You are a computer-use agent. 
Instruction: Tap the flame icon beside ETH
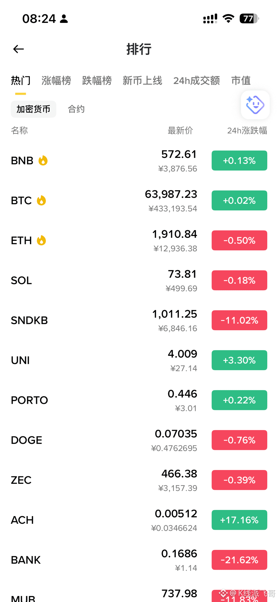(41, 241)
